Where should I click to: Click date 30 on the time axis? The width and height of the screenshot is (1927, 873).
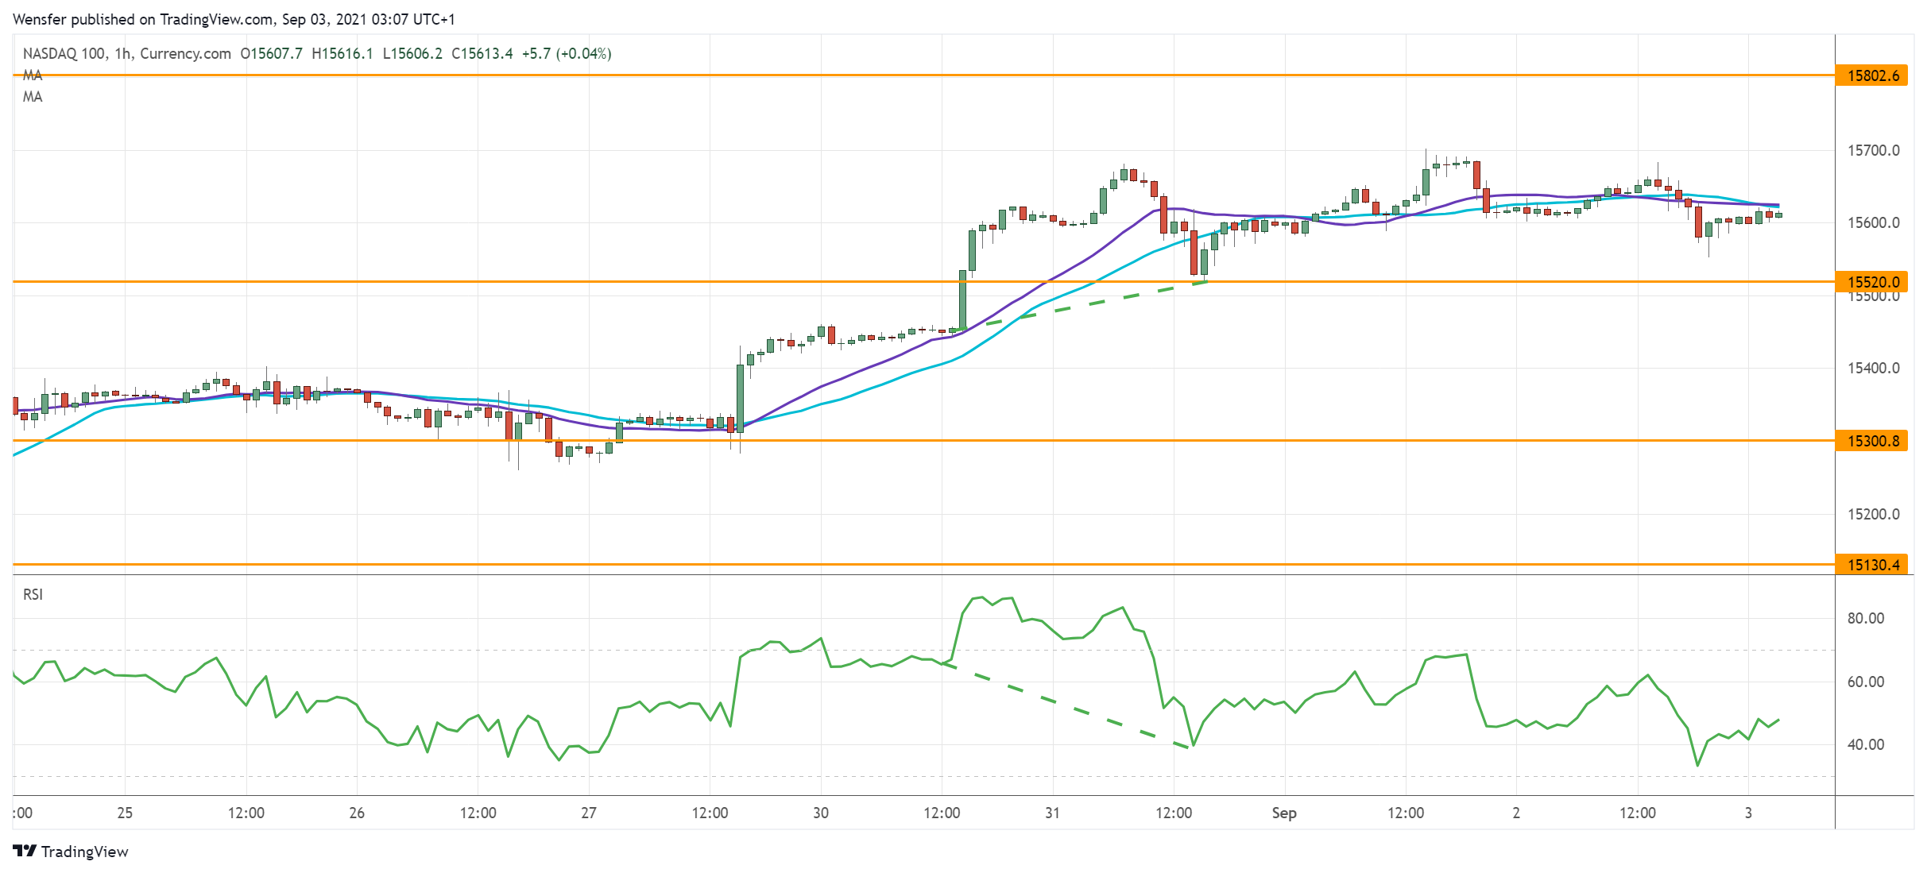click(x=820, y=813)
